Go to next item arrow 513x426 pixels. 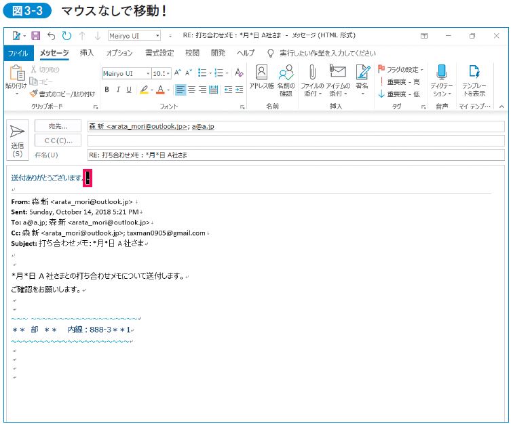click(98, 36)
